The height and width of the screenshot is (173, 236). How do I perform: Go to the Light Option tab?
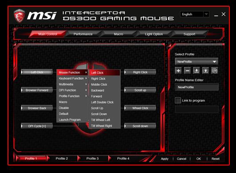154,34
